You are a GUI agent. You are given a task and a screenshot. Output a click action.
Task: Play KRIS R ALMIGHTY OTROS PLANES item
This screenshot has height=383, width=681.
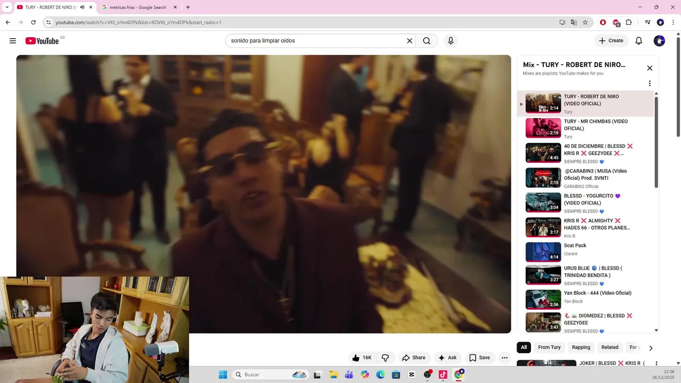585,227
